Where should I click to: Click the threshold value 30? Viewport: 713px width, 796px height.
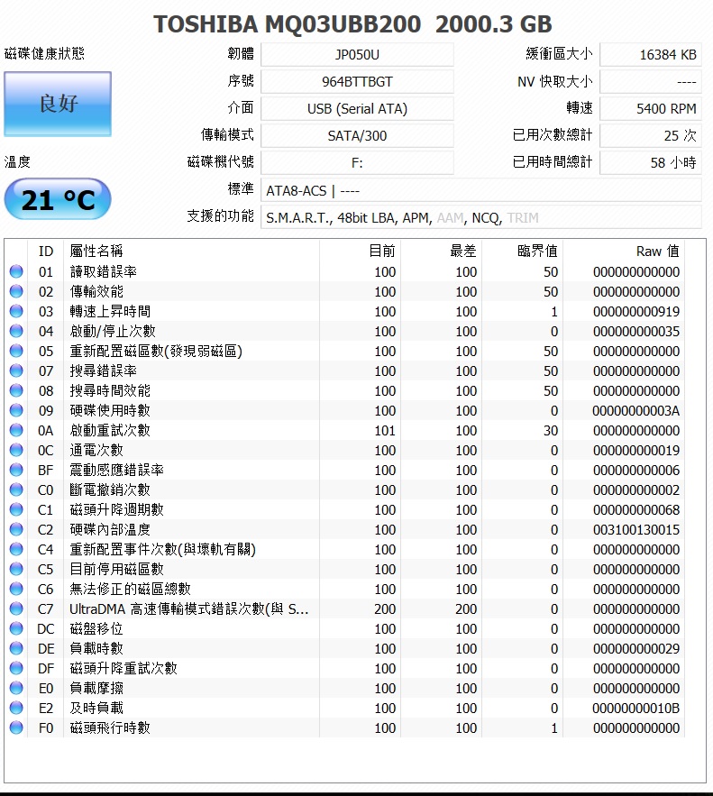[x=551, y=431]
